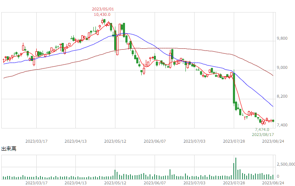
Task: Click the 2023/08/17 low date label
Action: 263,135
